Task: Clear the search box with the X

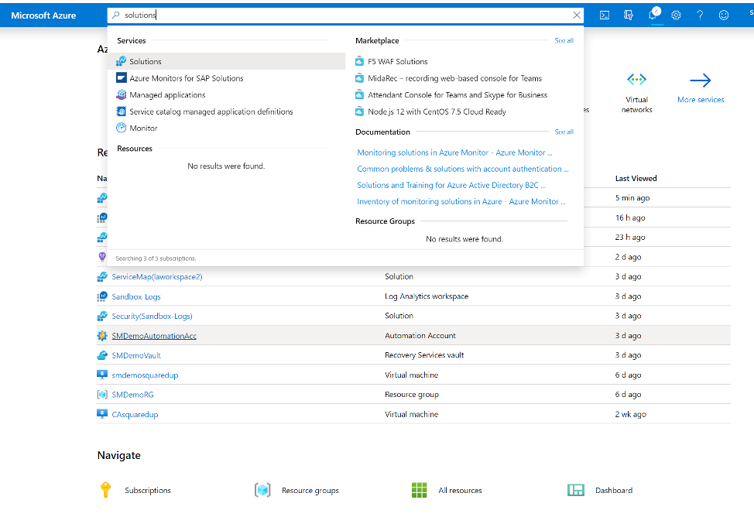Action: (577, 15)
